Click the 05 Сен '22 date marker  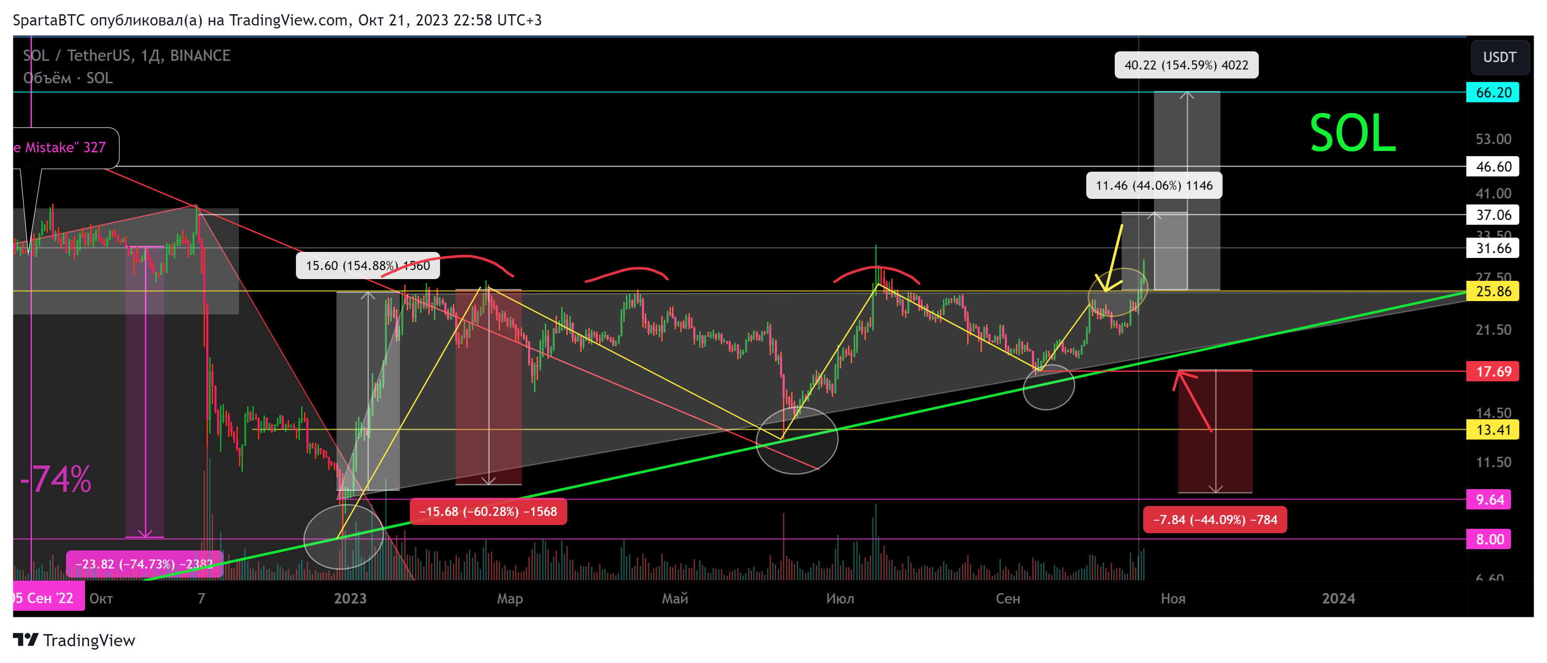[x=48, y=596]
